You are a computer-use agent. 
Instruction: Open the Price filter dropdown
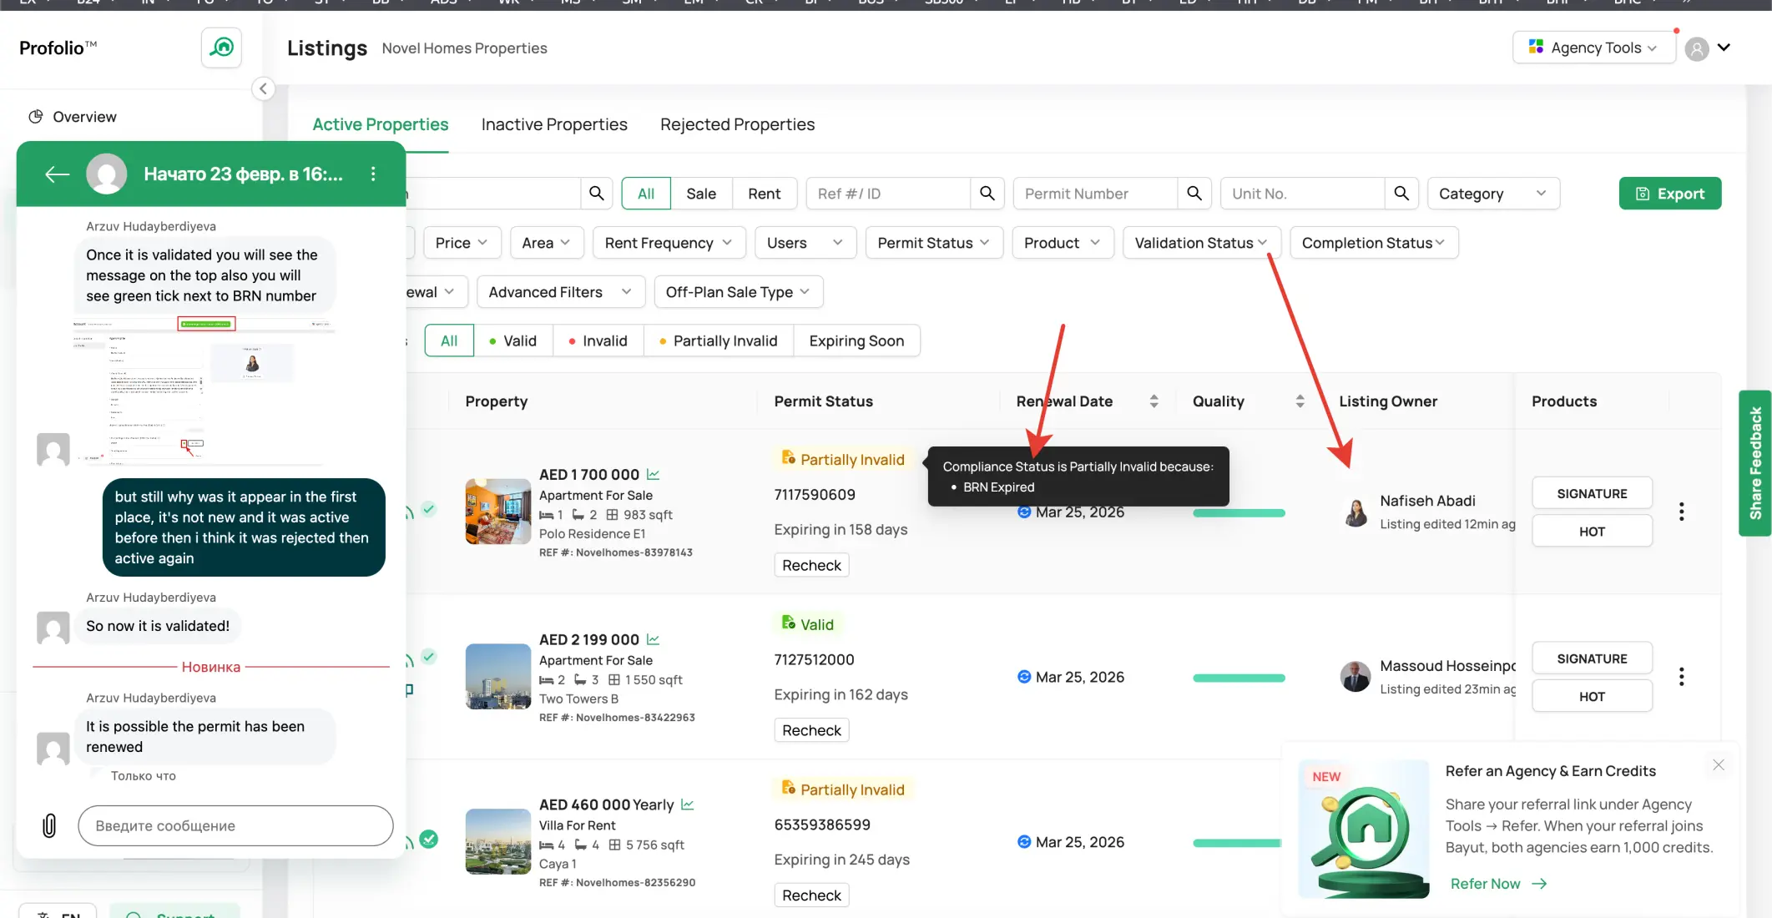click(462, 243)
